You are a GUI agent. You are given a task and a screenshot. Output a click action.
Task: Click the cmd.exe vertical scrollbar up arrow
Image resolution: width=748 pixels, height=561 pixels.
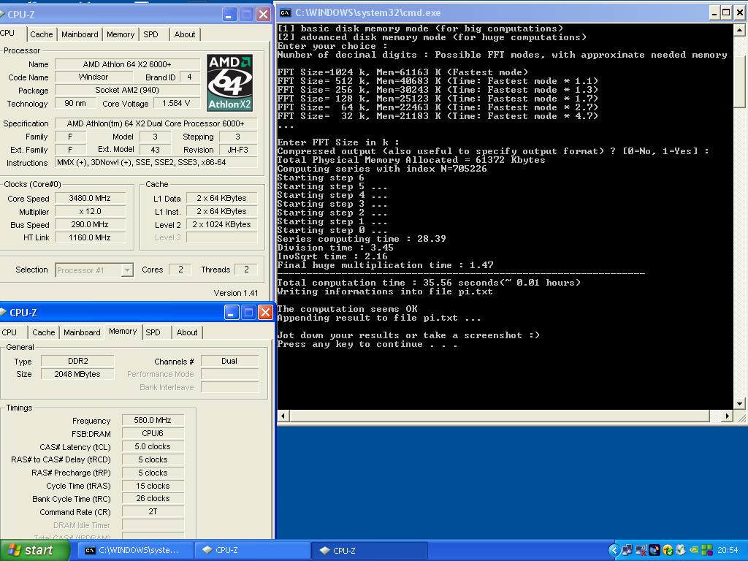point(739,30)
